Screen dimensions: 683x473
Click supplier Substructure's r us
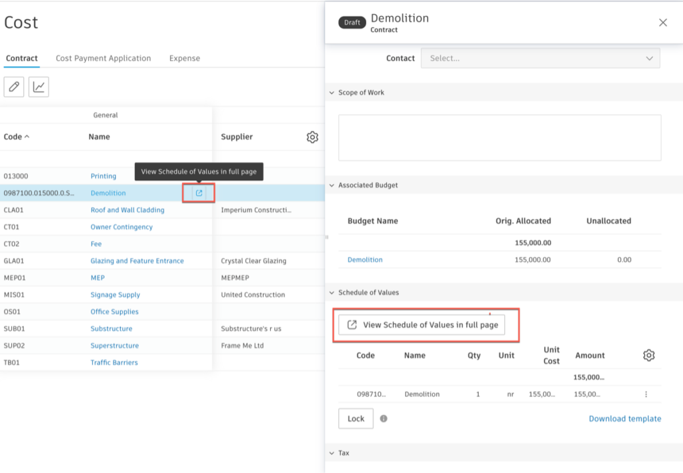point(251,329)
